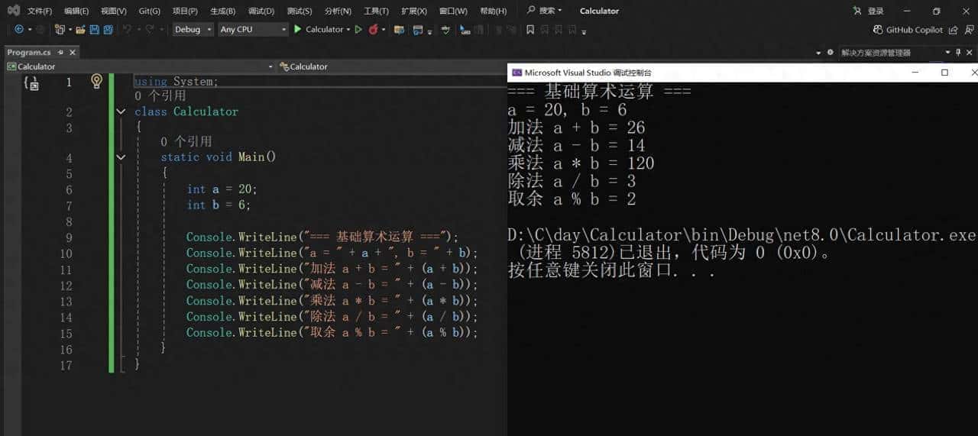This screenshot has height=436, width=978.
Task: Click the open file folder icon
Action: point(80,29)
